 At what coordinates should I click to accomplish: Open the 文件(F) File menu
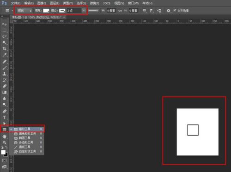coord(16,3)
